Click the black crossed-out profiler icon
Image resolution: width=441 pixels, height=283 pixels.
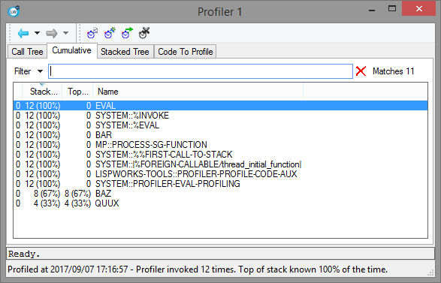(x=144, y=33)
